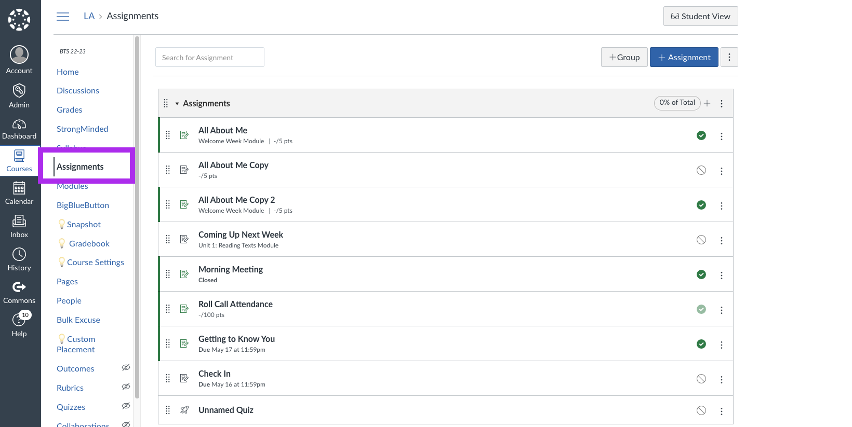Click the Search for Assignment field
Viewport: 852px width, 427px height.
(x=210, y=57)
